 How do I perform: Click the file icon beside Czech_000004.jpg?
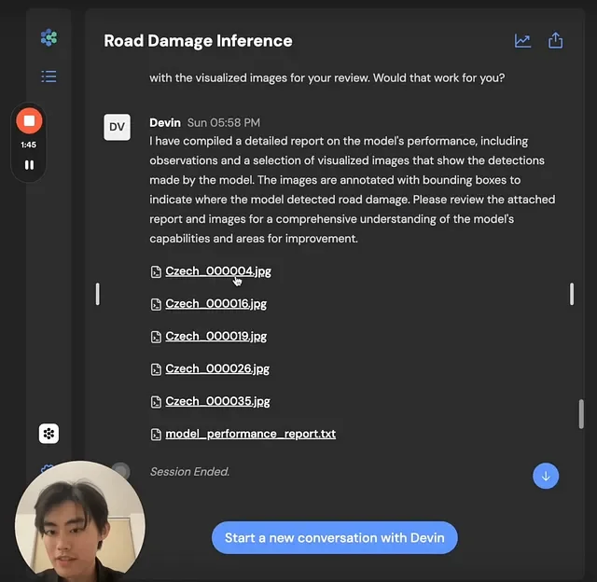(x=156, y=271)
